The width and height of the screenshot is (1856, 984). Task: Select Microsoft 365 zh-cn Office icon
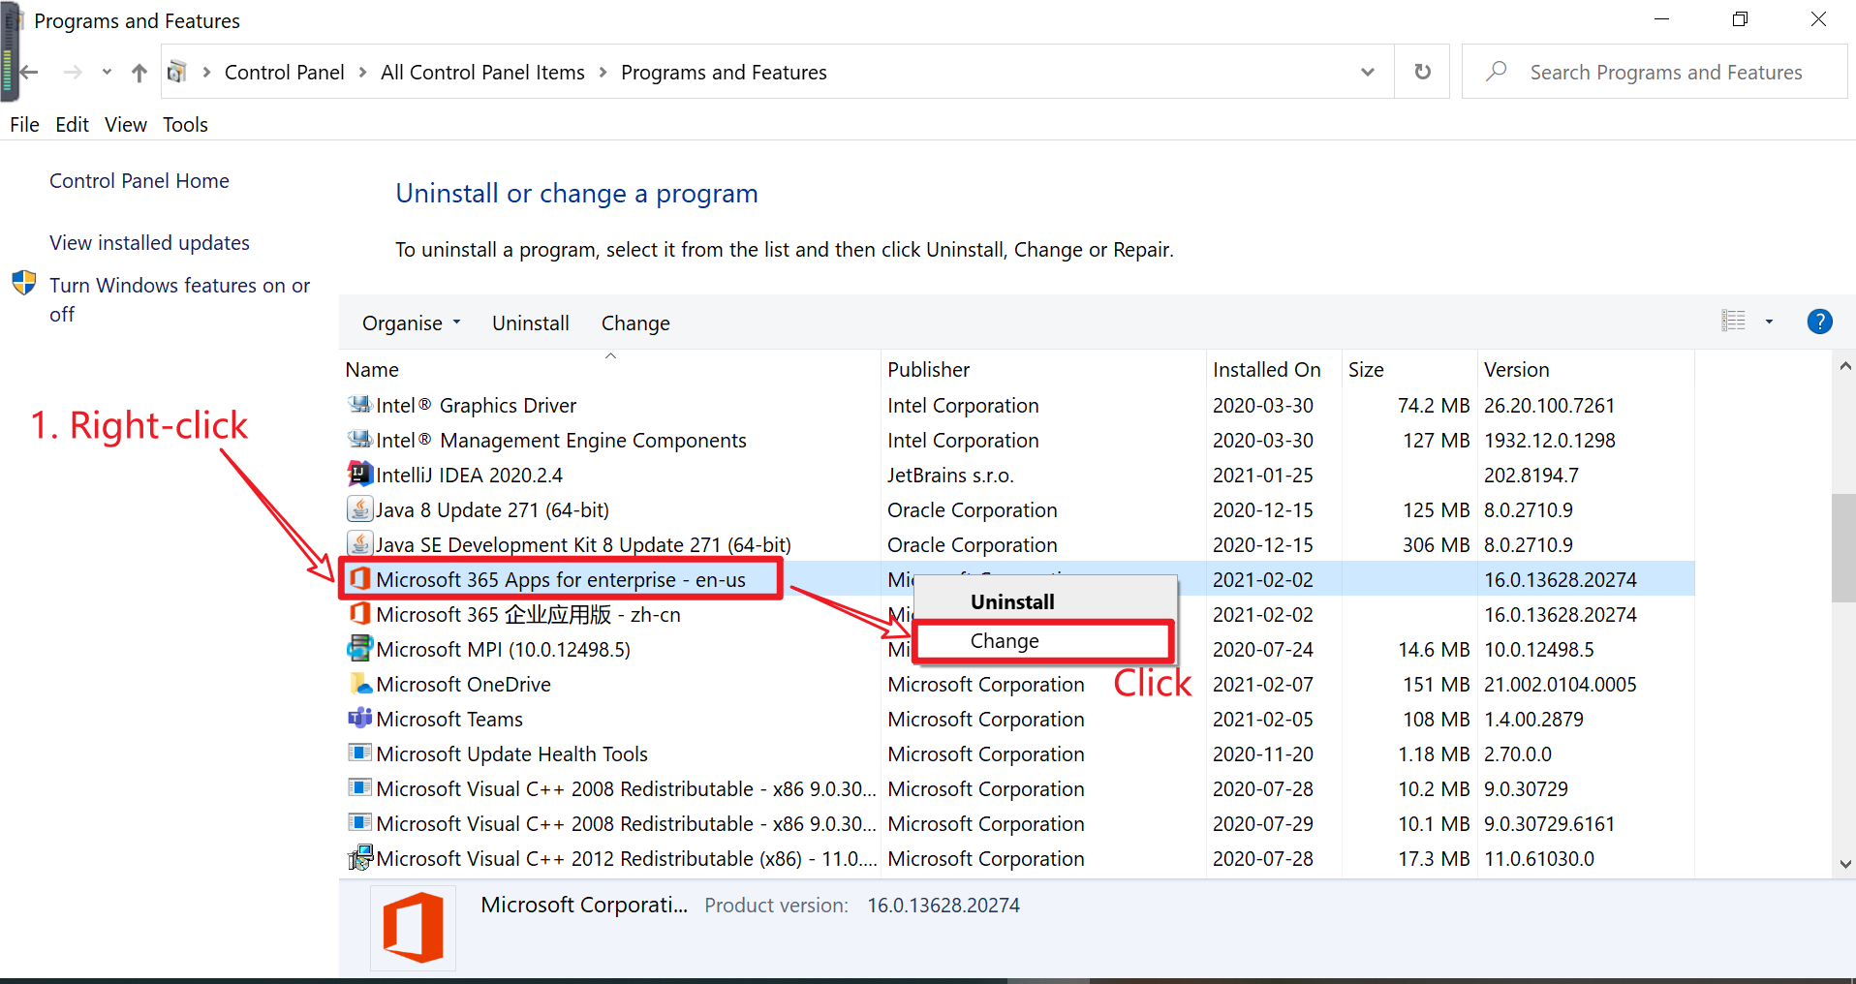pyautogui.click(x=359, y=613)
